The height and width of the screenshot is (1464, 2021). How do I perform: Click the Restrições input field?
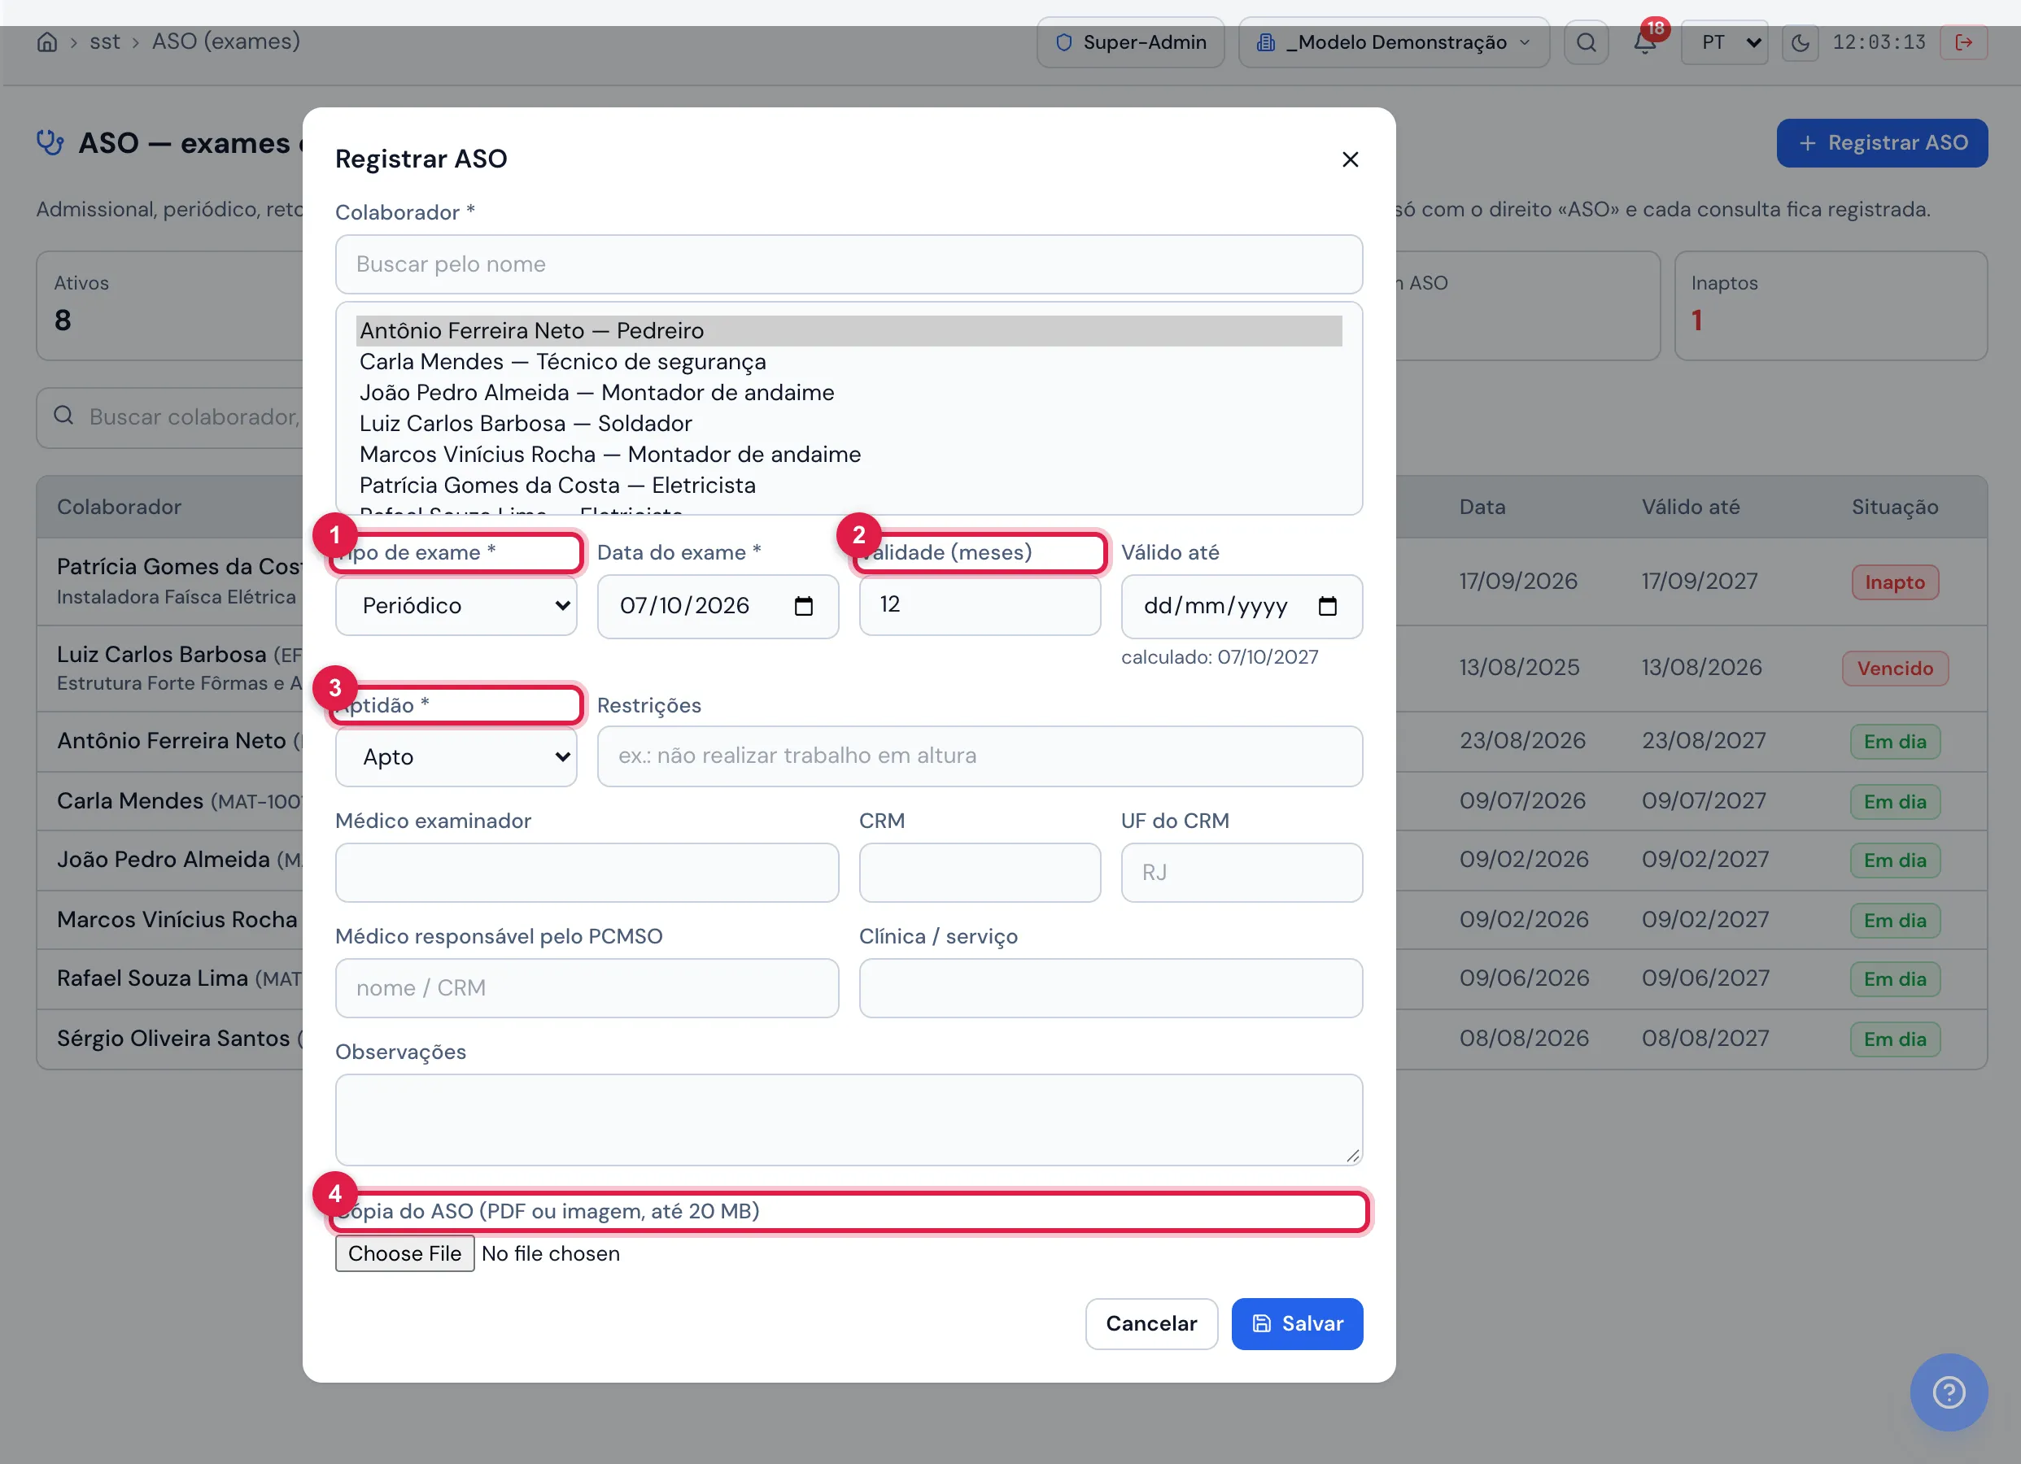[x=980, y=756]
